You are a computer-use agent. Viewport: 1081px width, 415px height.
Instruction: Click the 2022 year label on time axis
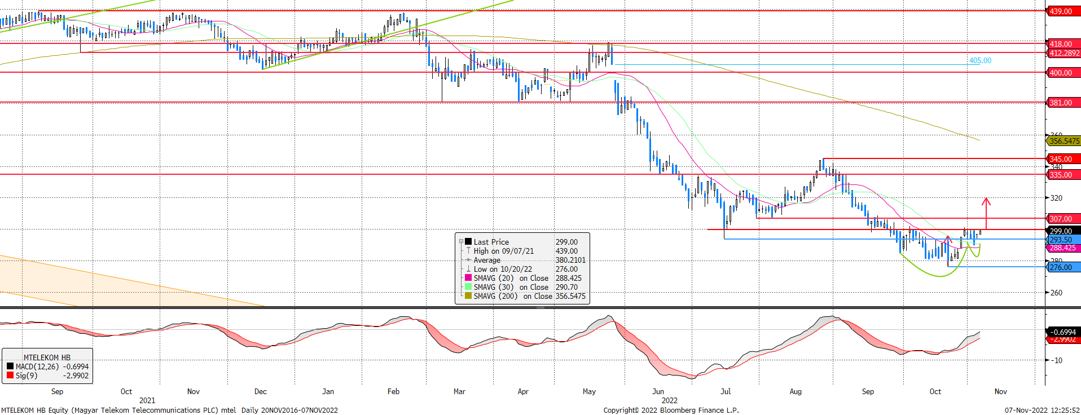tap(670, 400)
